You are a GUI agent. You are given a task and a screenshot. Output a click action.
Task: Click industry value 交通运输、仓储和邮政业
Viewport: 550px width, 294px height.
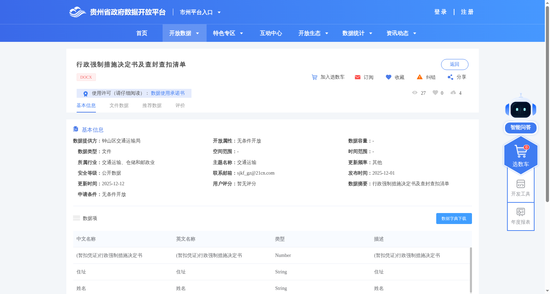(x=128, y=163)
